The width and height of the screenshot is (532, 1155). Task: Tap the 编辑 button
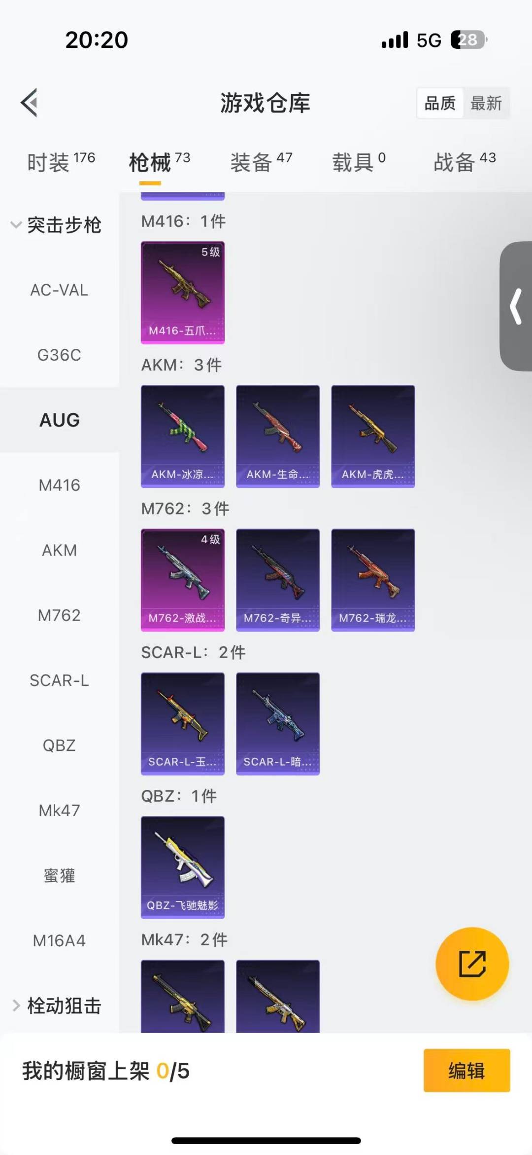[x=466, y=1070]
